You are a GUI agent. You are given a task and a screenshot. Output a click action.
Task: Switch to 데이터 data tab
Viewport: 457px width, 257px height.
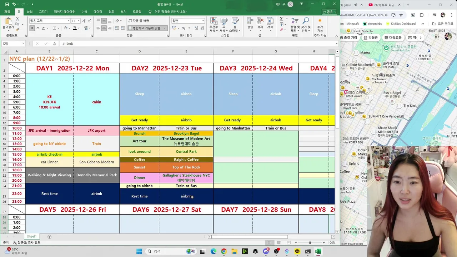(98, 12)
